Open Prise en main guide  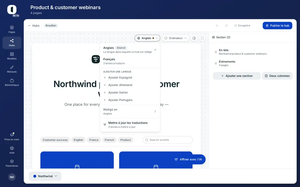point(12,137)
